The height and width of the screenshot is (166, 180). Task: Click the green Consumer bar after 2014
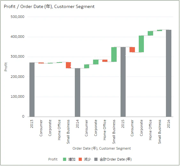point(87,66)
